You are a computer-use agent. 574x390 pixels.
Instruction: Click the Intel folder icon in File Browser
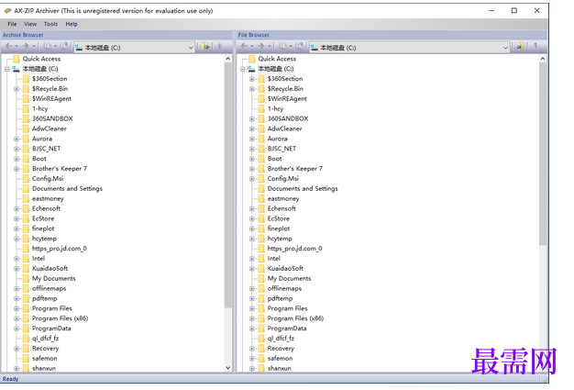point(261,259)
